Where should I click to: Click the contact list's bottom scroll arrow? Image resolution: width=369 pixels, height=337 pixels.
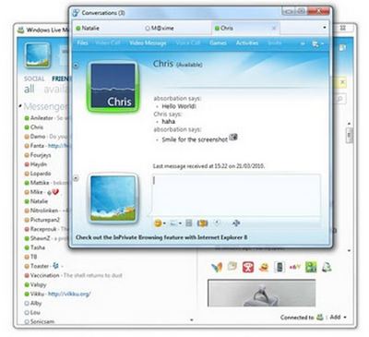coord(192,320)
